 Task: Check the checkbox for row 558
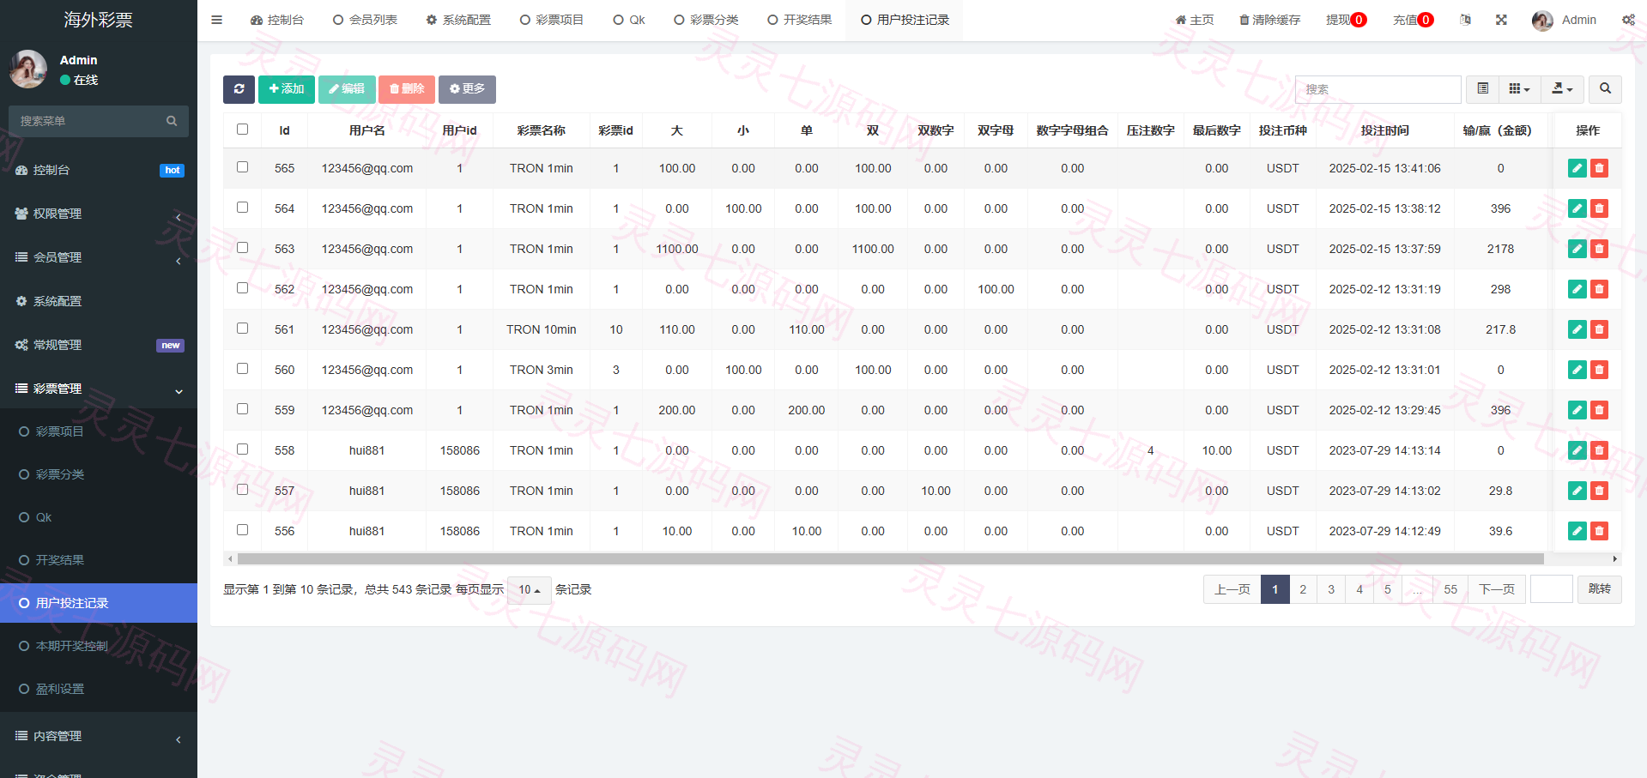(x=243, y=449)
